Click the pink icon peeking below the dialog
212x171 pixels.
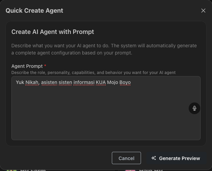(130, 169)
